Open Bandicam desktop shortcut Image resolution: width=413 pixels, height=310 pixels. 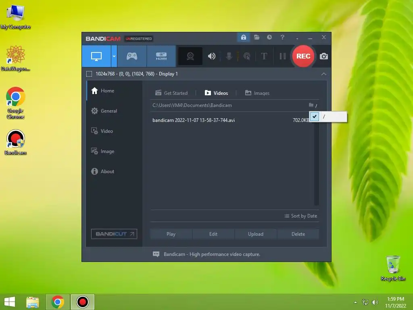point(16,142)
